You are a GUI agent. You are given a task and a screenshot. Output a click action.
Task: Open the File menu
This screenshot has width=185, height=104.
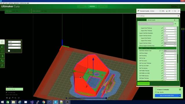pyautogui.click(x=1, y=3)
